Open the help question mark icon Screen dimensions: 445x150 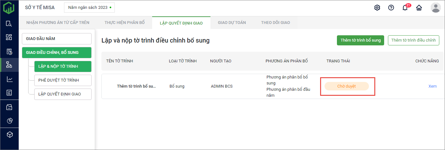(391, 8)
